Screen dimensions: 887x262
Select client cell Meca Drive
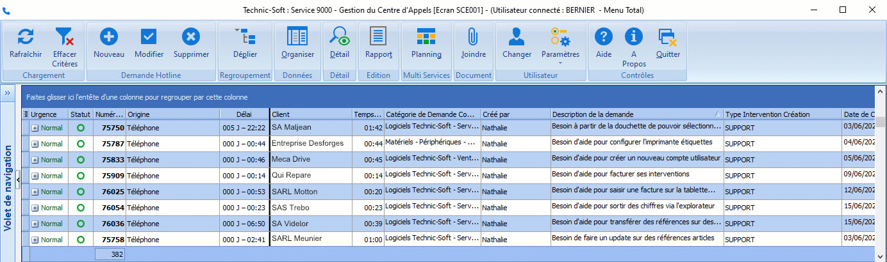(311, 160)
